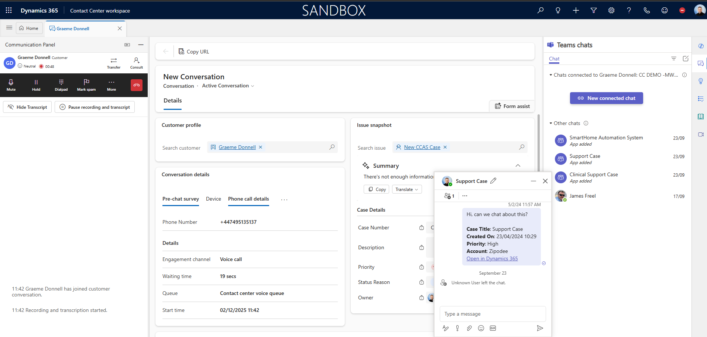Screen dimensions: 707x337
Task: Pop out the Communication Panel
Action: click(127, 45)
